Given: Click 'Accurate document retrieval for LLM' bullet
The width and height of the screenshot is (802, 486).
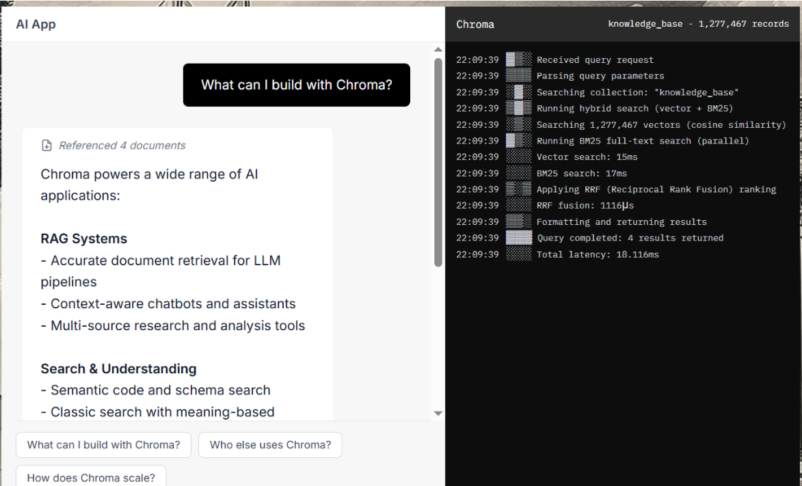Looking at the screenshot, I should click(x=161, y=261).
